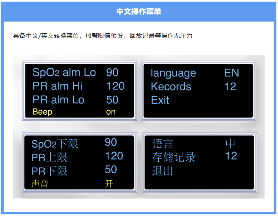Click the language value EN
This screenshot has width=278, height=216.
[x=232, y=72]
